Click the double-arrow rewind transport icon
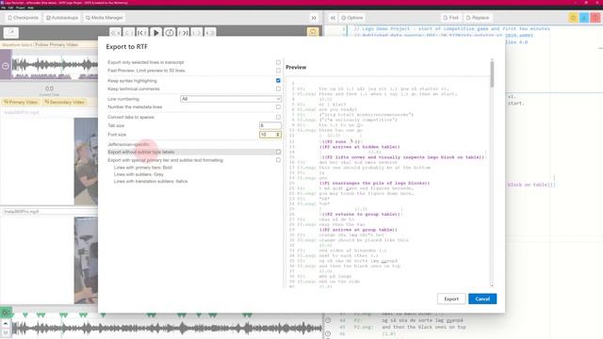Screen dimensions: 603x339 [115, 33]
